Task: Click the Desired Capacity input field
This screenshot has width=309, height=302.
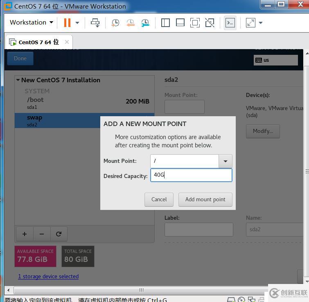Action: click(x=191, y=175)
